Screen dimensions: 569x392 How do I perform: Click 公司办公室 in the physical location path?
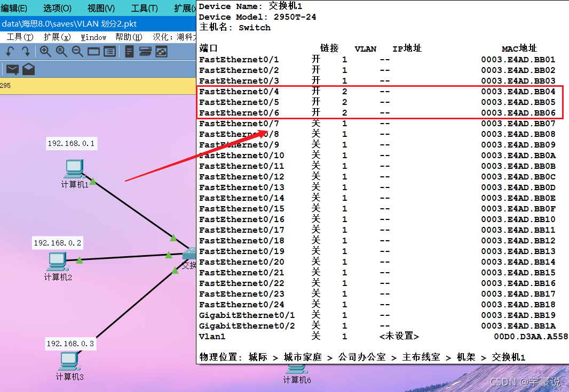pyautogui.click(x=362, y=357)
